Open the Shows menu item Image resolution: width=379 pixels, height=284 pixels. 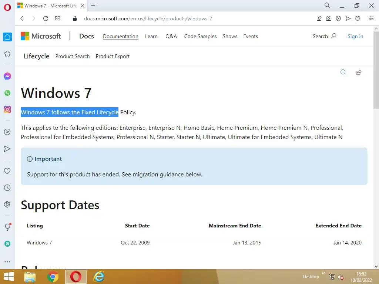point(230,37)
